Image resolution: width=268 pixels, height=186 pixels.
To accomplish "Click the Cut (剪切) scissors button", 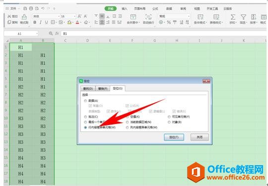I will 12,16.
